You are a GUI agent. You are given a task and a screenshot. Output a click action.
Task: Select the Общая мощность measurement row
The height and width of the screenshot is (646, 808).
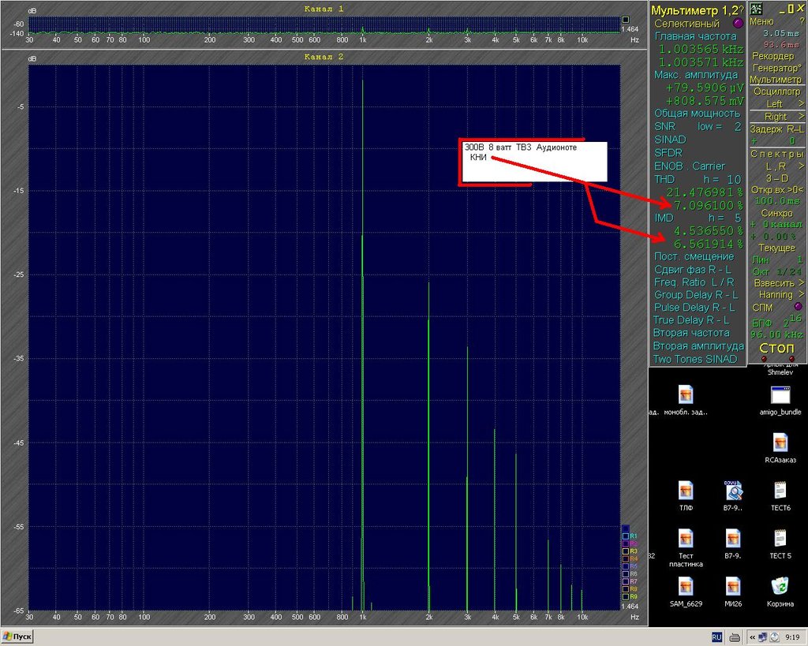coord(698,114)
